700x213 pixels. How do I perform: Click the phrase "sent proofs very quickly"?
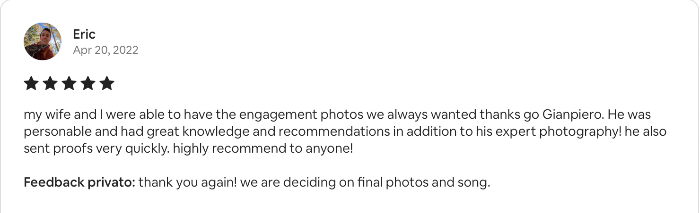coord(96,149)
